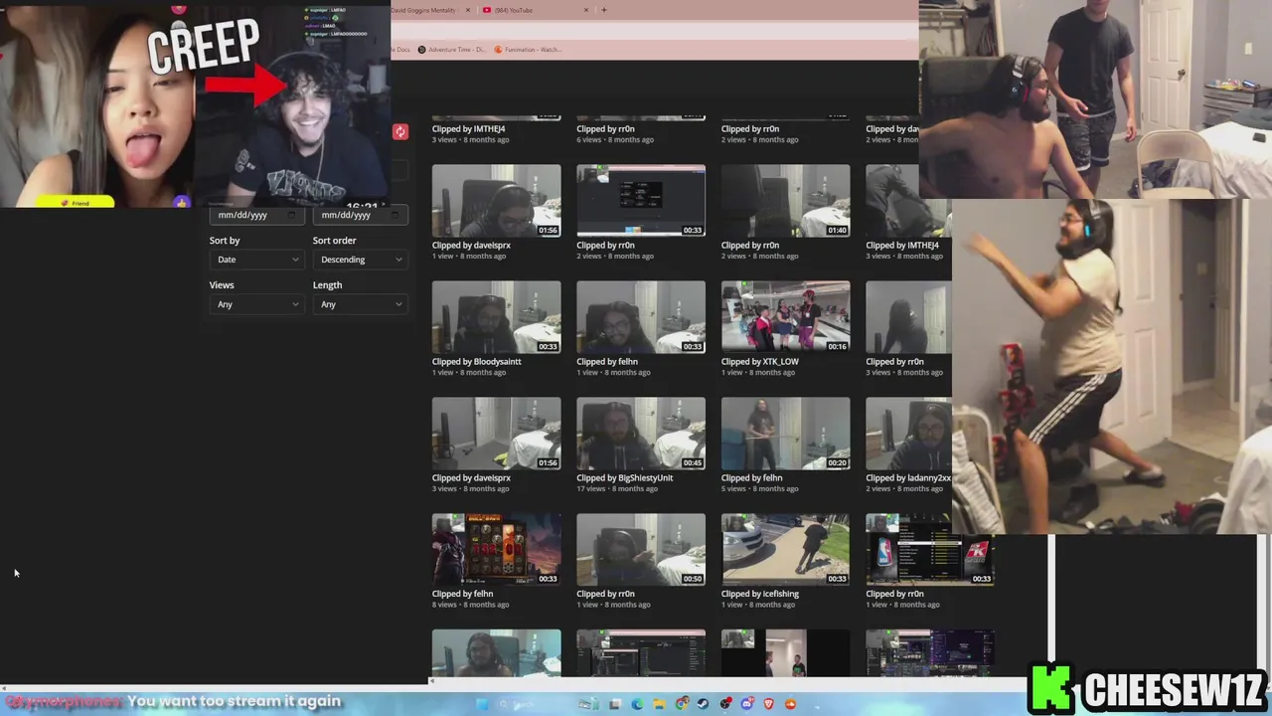Expand the Length filter dropdown

pos(360,304)
